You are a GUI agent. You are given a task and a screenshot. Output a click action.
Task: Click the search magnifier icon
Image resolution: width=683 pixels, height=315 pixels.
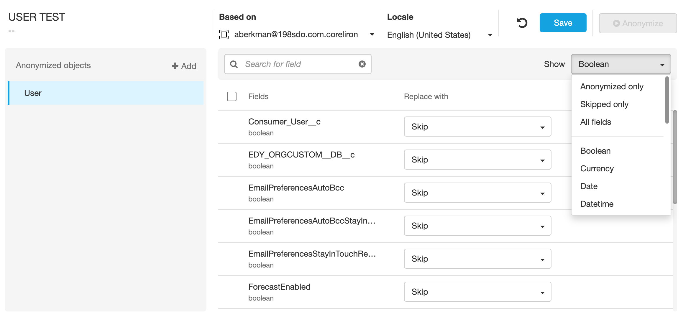pos(234,64)
